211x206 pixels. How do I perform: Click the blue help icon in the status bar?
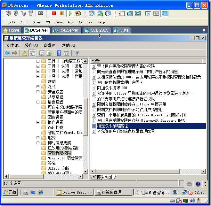pyautogui.click(x=198, y=184)
